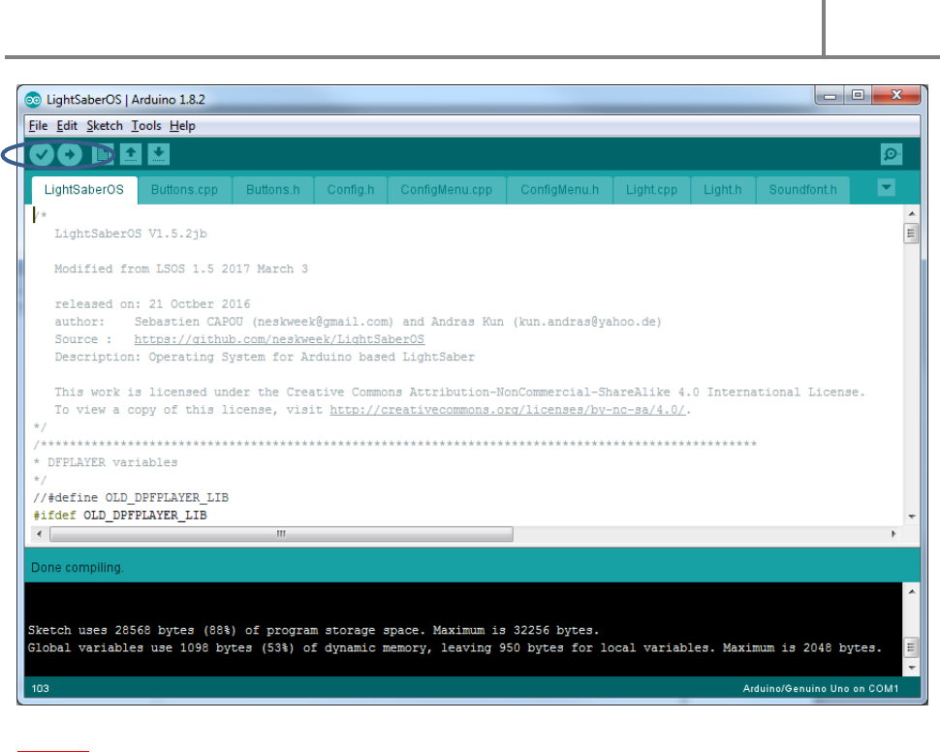Follow the github.com/neskweek/LightSaberOS link
This screenshot has width=940, height=752.
[x=279, y=339]
